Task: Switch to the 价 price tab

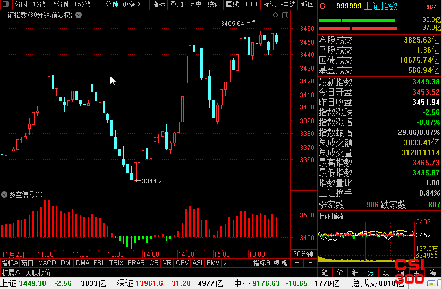Action: (340, 273)
